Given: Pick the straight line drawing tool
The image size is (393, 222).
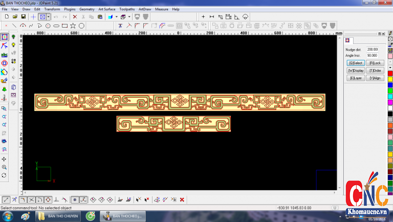Looking at the screenshot, I should click(14, 26).
